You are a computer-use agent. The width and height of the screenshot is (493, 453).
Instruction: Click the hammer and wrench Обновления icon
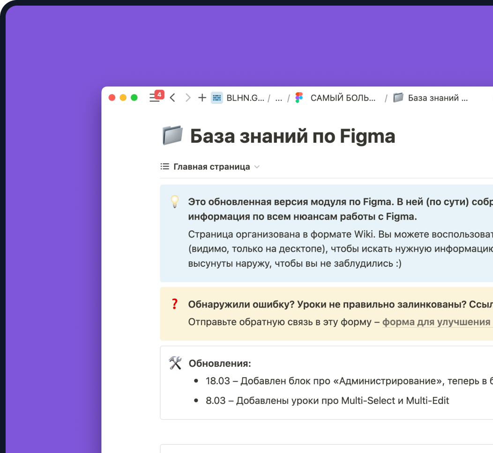click(175, 363)
